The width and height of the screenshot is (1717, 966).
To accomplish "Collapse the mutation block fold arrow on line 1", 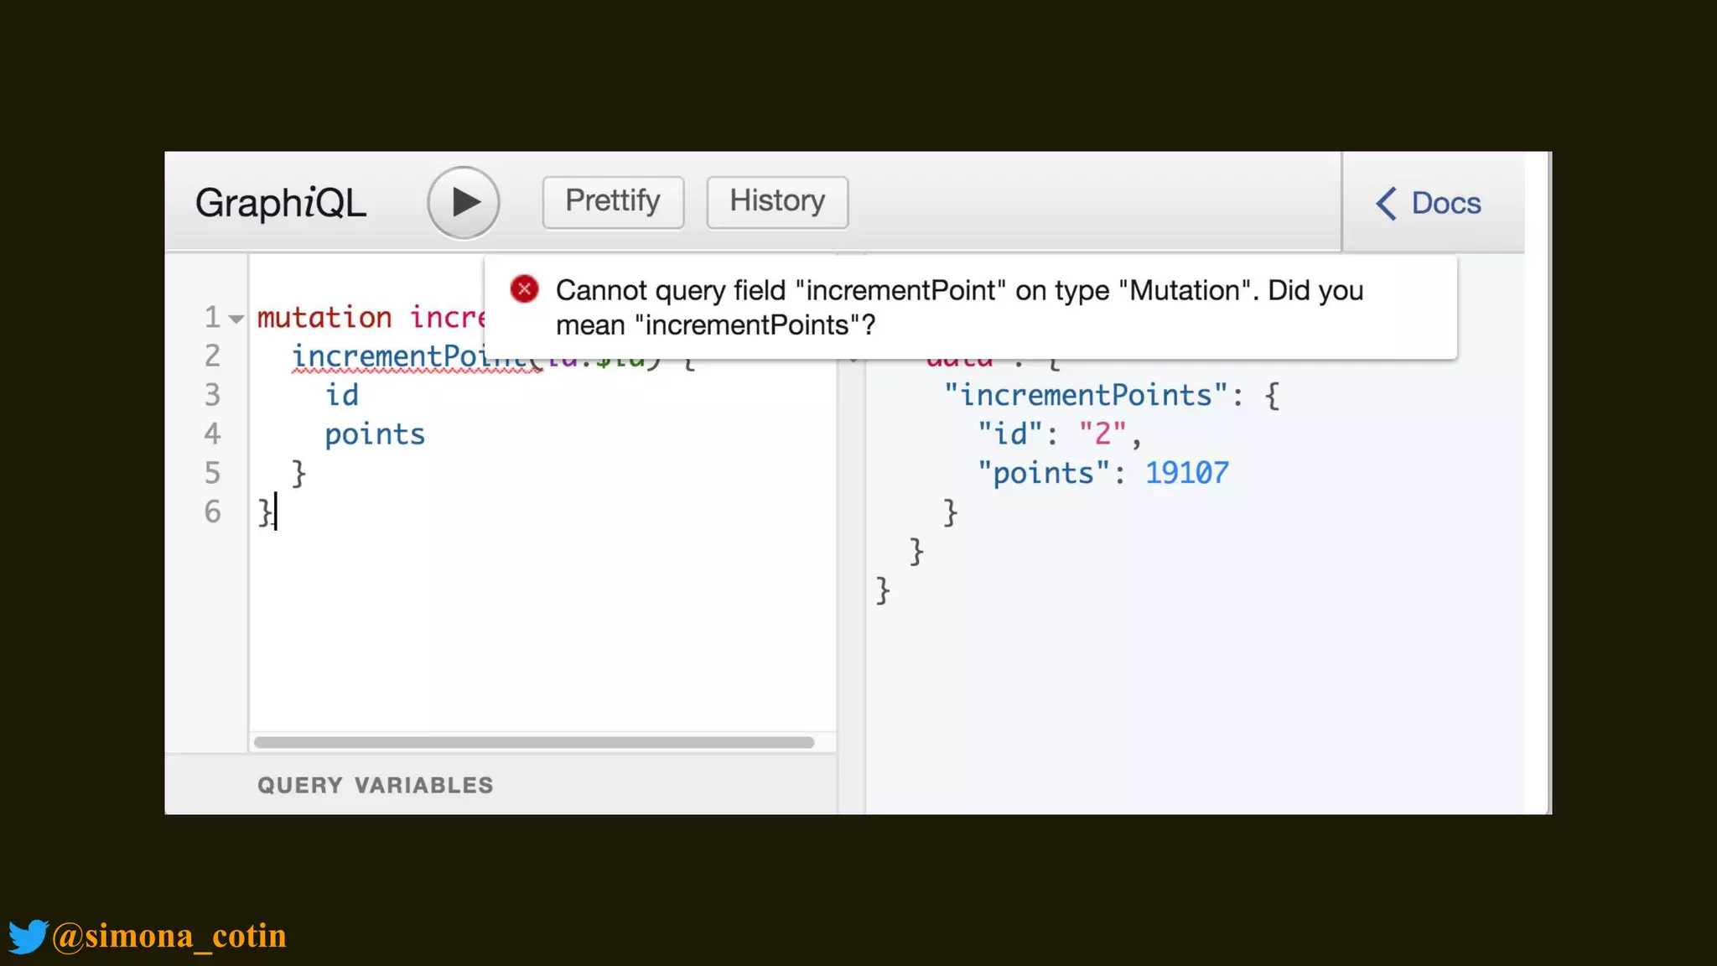I will [236, 319].
